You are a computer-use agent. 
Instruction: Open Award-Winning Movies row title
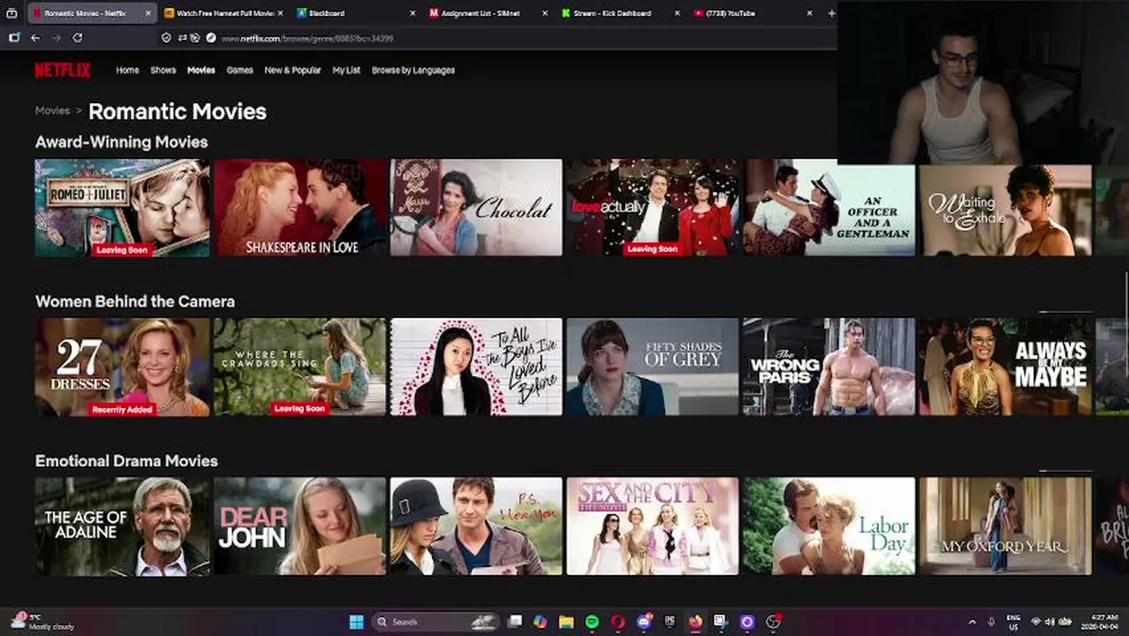[x=121, y=142]
